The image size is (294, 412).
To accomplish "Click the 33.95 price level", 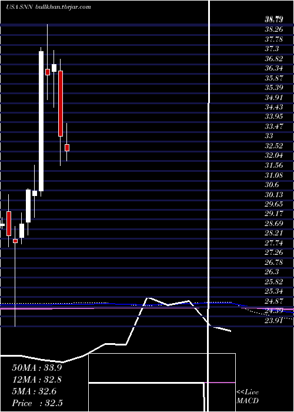I will (274, 117).
